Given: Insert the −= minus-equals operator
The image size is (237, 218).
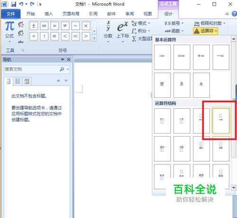Looking at the screenshot, I should tap(221, 57).
